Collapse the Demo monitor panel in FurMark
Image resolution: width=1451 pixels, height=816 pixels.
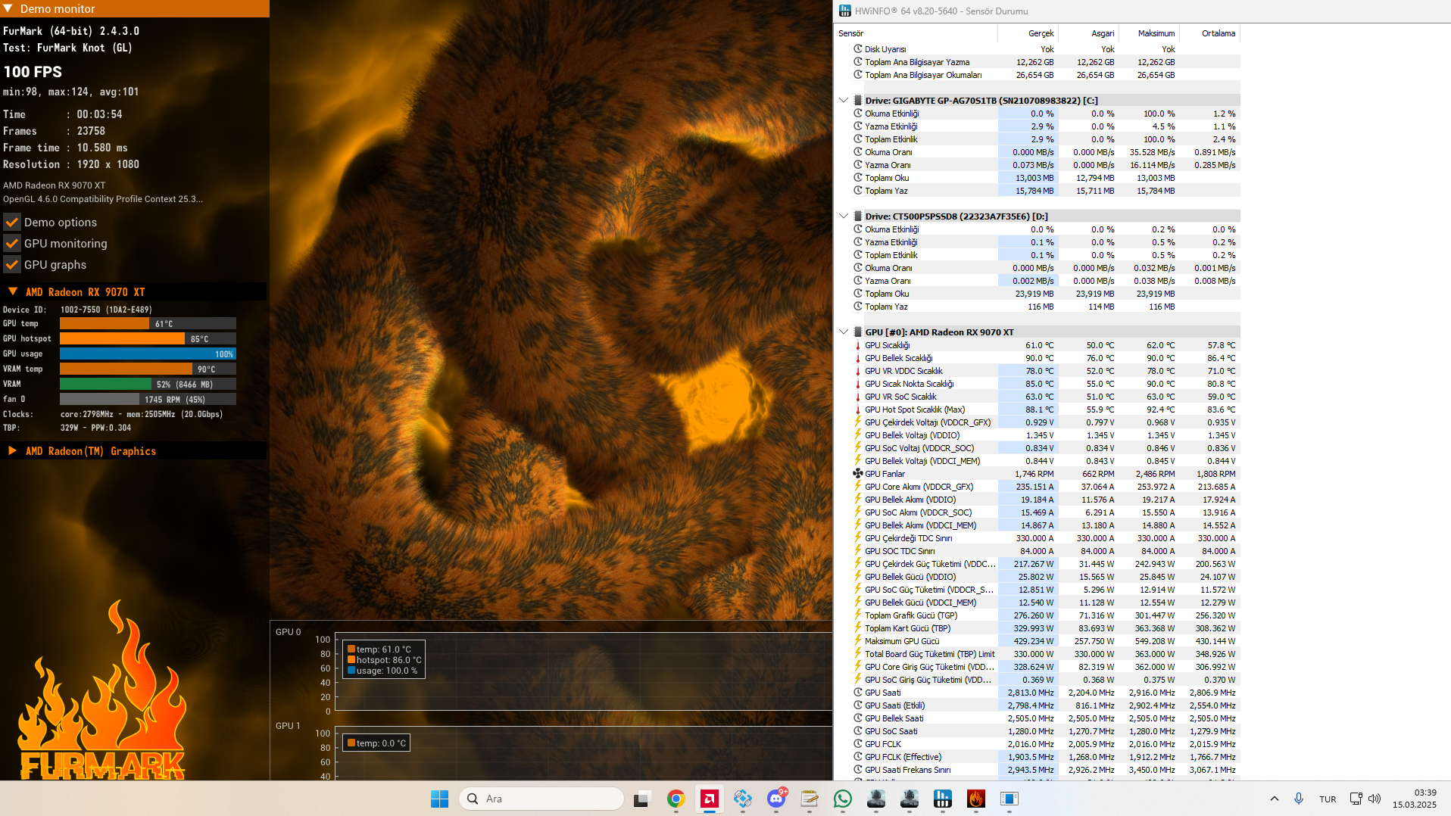(8, 8)
